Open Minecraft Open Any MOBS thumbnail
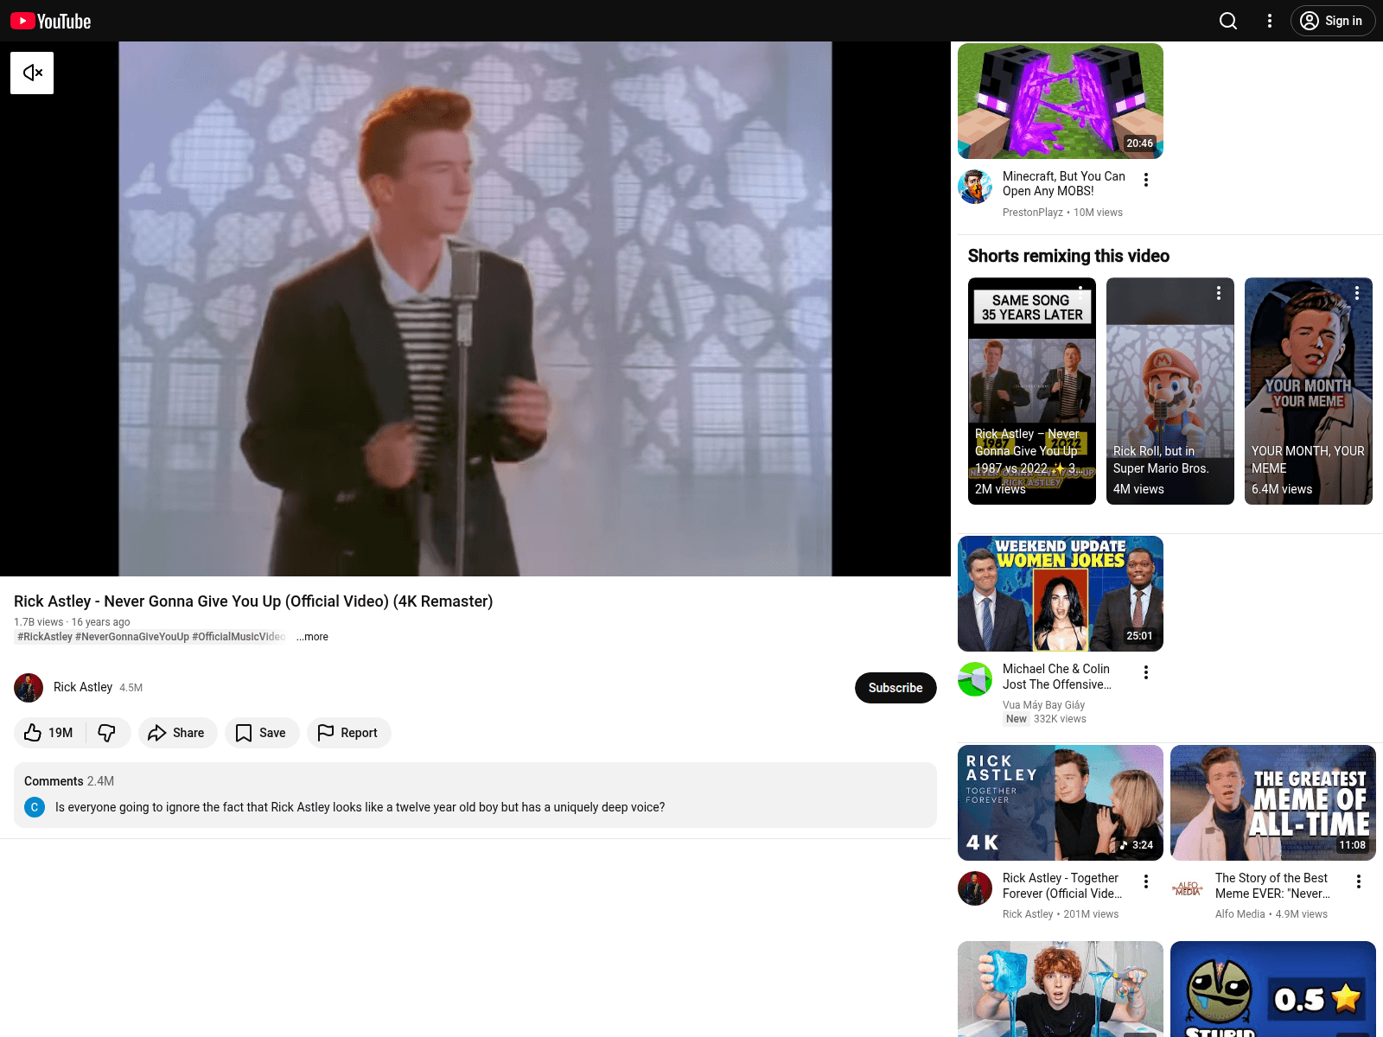The width and height of the screenshot is (1383, 1037). tap(1061, 101)
